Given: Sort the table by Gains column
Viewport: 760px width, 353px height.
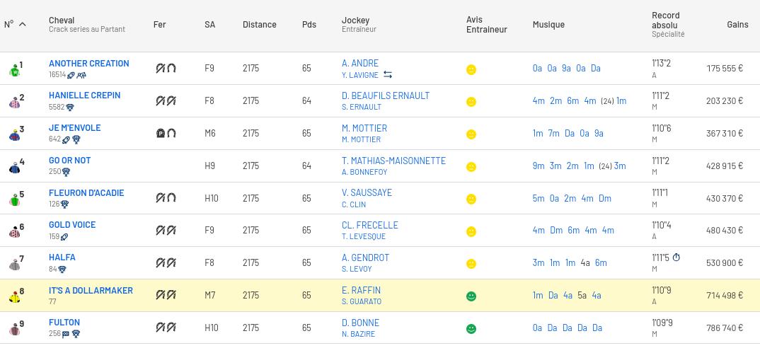Looking at the screenshot, I should click(737, 24).
